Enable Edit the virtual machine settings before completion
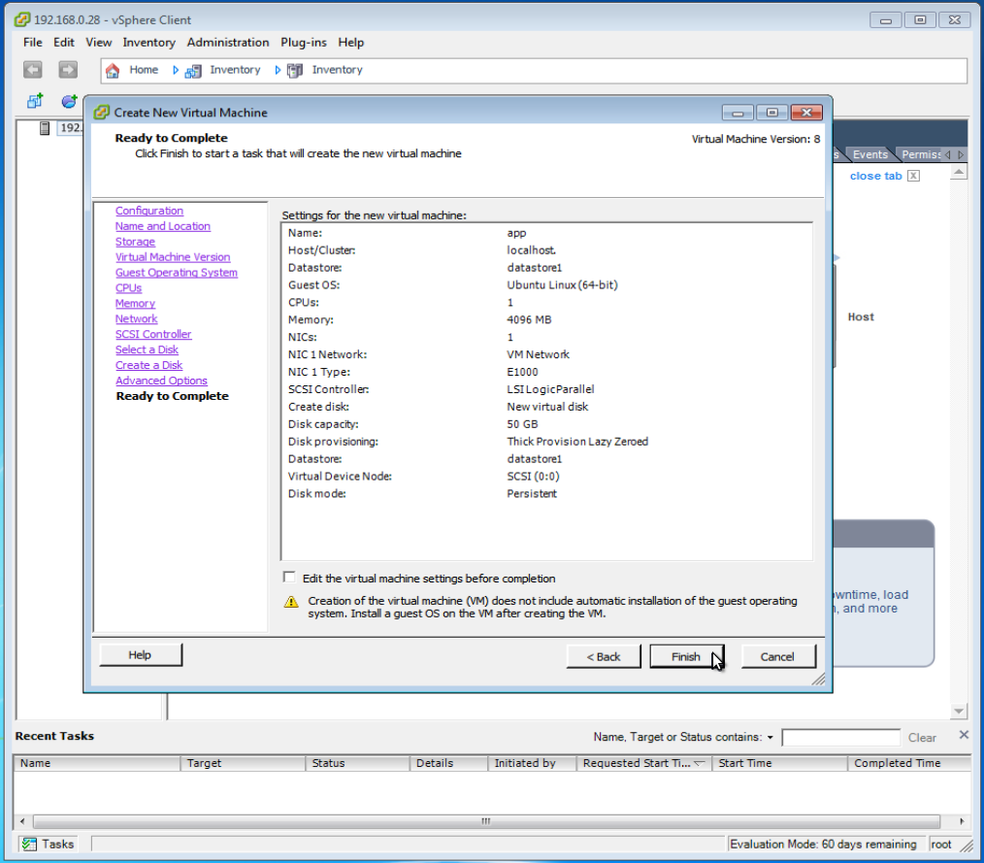The height and width of the screenshot is (863, 984). tap(289, 578)
